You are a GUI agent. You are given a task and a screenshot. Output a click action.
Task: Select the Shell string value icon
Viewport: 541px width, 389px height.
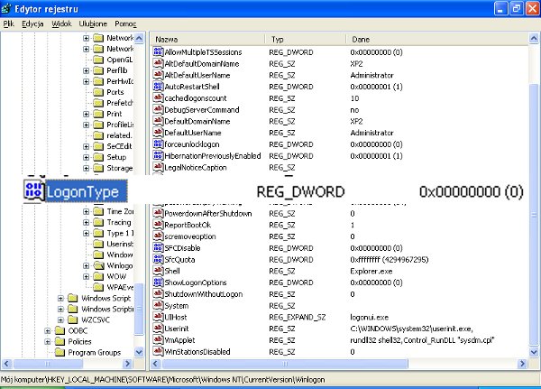158,271
